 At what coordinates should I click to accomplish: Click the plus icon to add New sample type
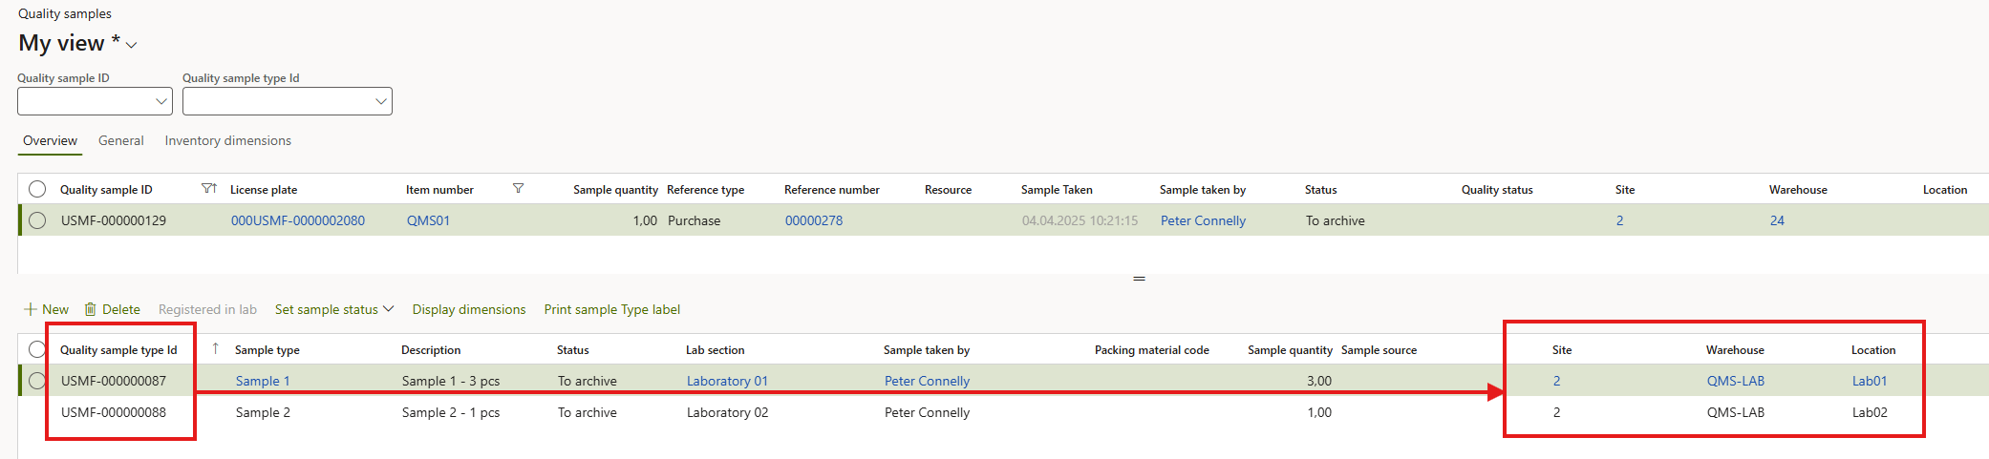(x=31, y=309)
